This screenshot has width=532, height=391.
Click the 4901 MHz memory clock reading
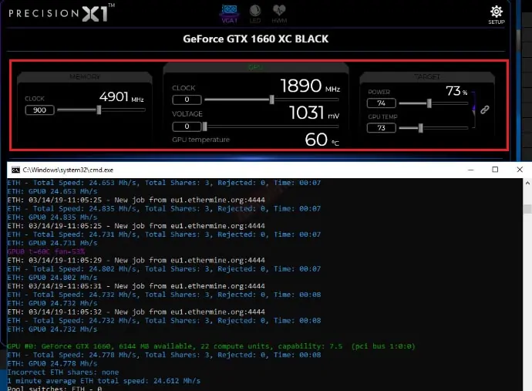pos(122,97)
